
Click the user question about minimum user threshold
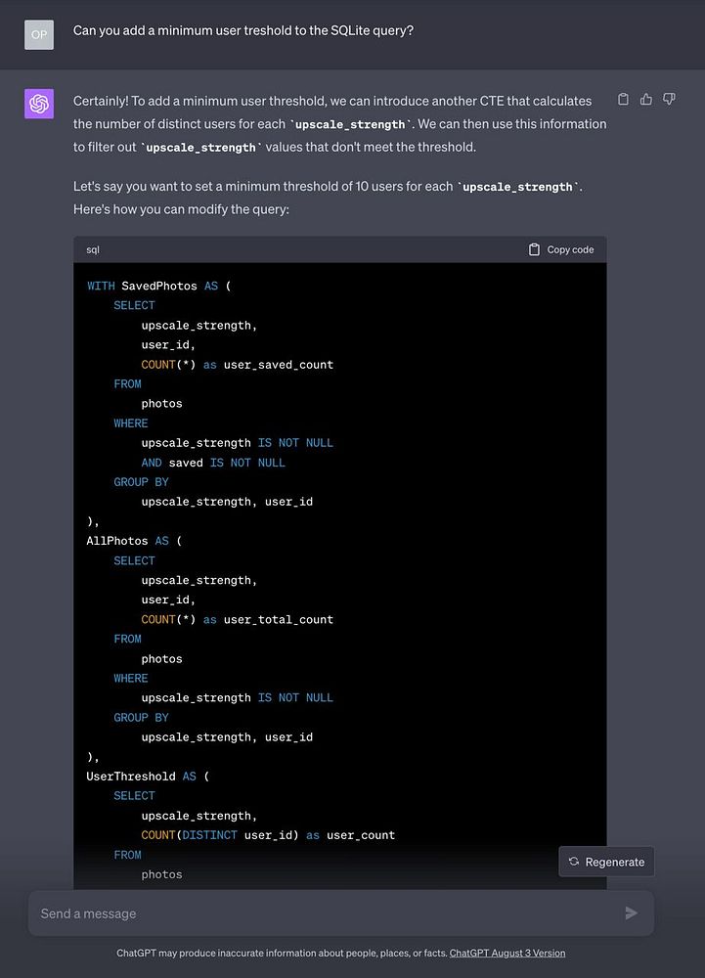(x=243, y=30)
